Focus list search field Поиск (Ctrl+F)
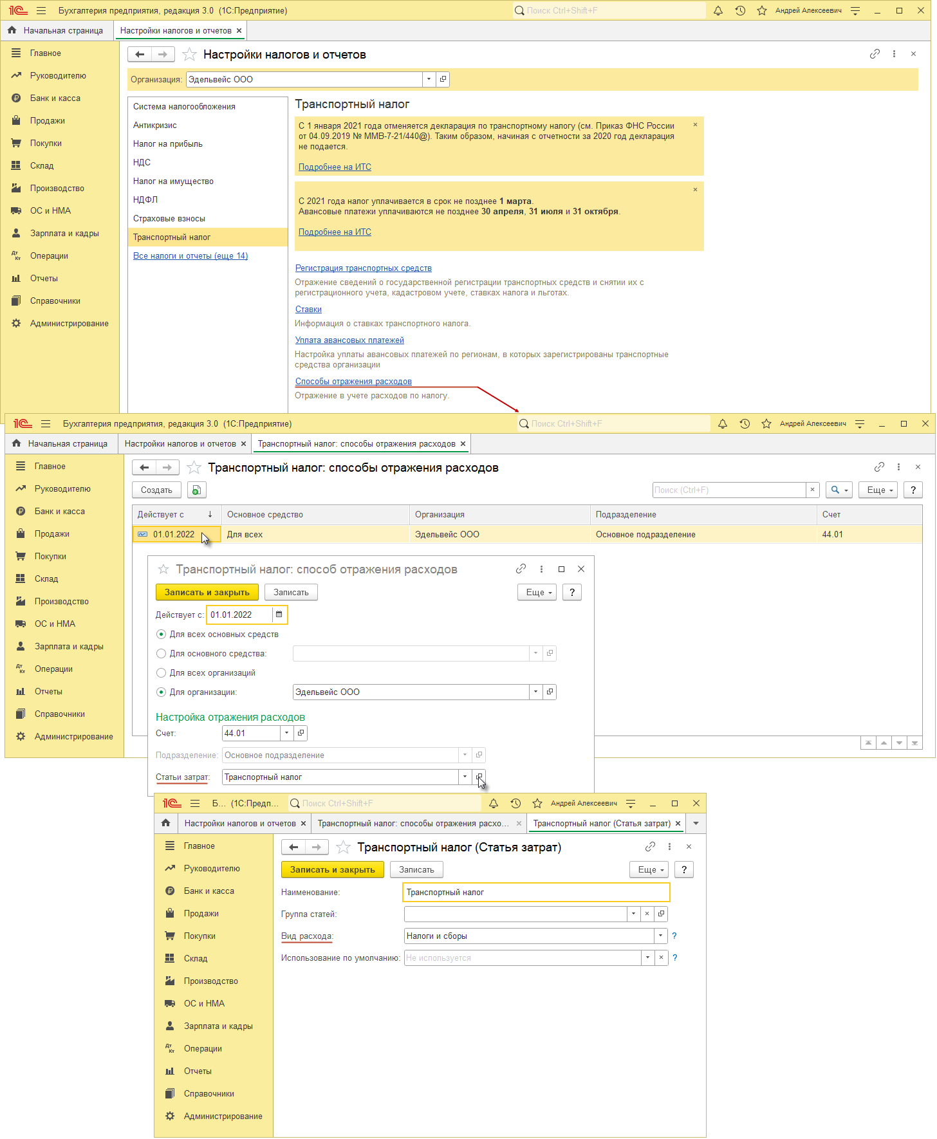 729,490
